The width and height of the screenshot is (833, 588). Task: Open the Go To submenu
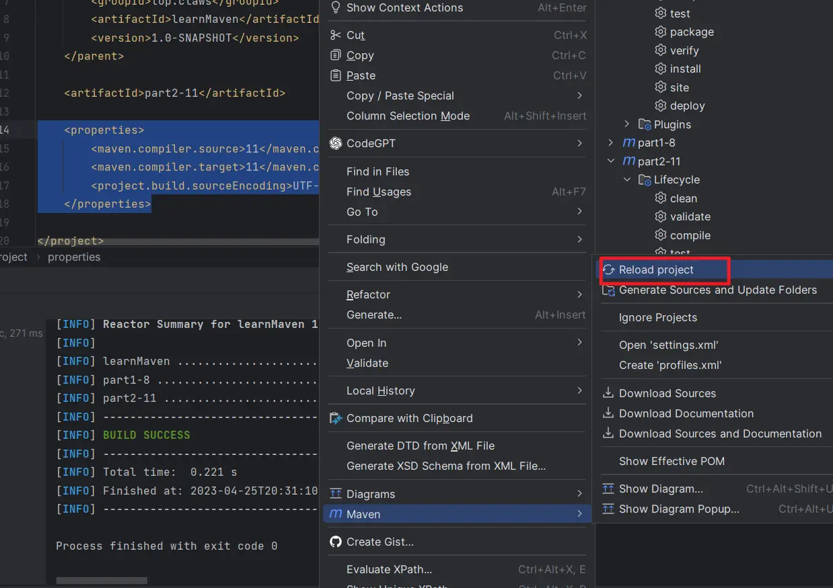458,212
